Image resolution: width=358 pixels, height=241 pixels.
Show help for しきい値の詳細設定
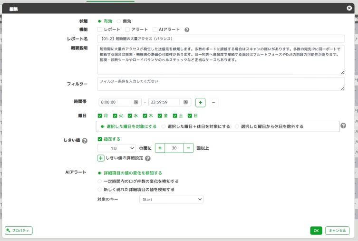pos(148,158)
